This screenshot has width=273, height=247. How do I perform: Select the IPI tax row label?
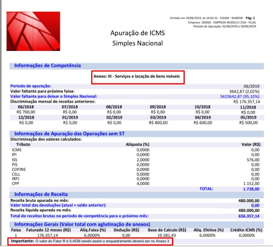click(x=14, y=155)
